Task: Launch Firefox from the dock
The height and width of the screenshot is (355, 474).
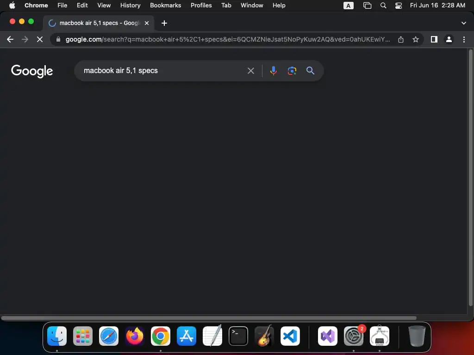Action: (x=135, y=336)
